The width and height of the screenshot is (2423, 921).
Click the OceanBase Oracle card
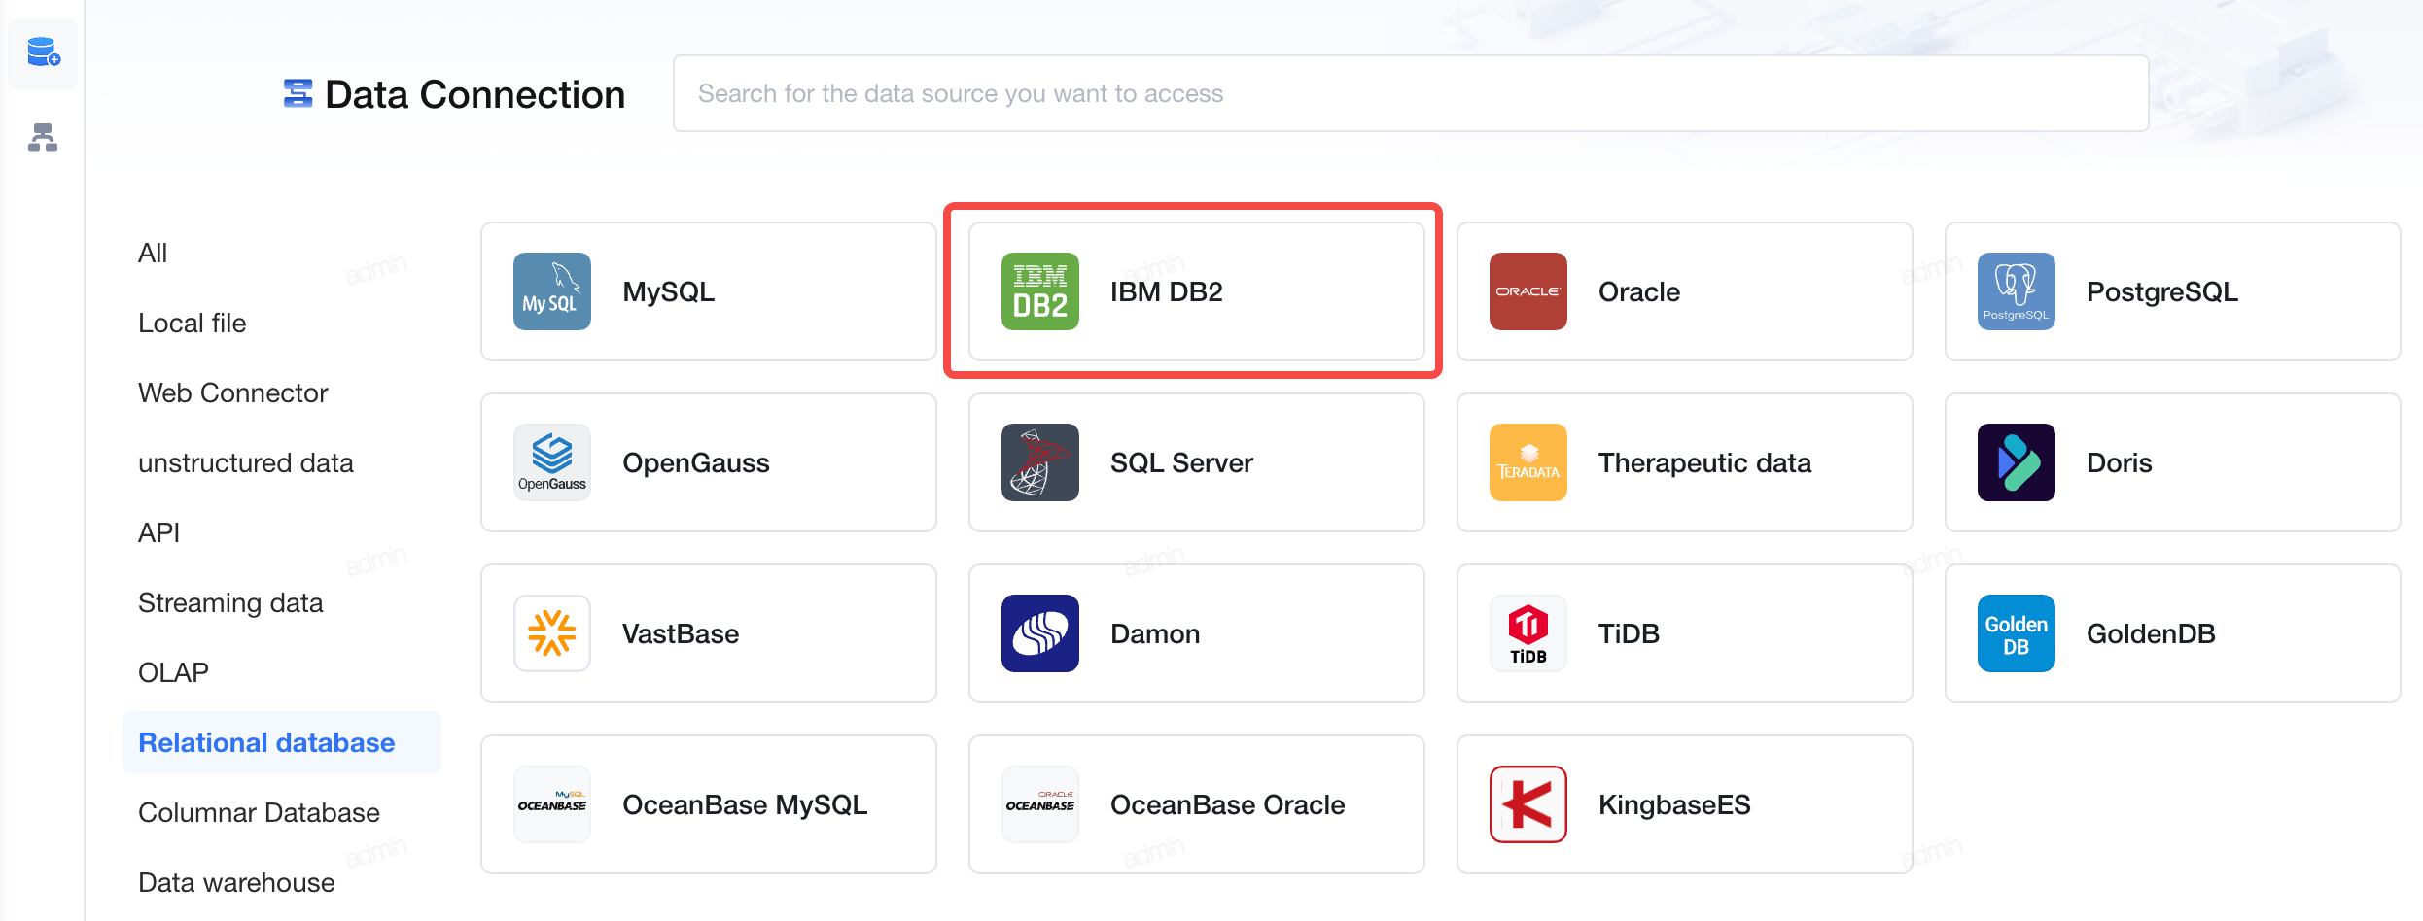pyautogui.click(x=1197, y=804)
